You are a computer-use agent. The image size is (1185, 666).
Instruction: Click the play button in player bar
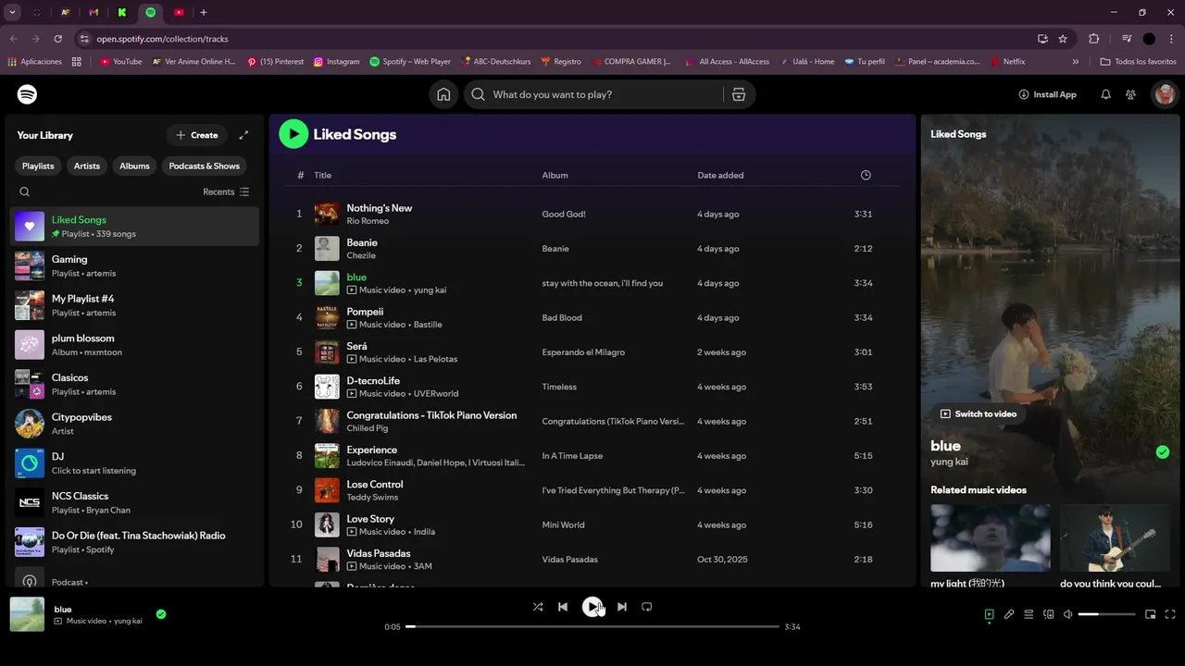[592, 607]
